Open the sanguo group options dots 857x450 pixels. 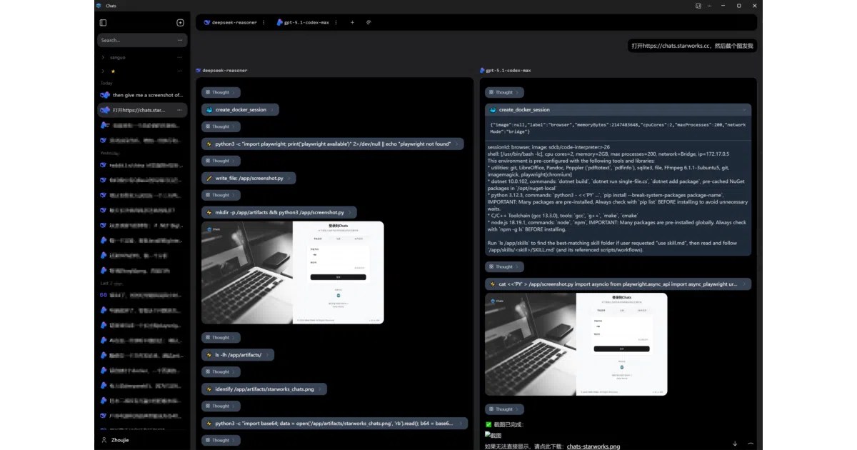pos(179,57)
